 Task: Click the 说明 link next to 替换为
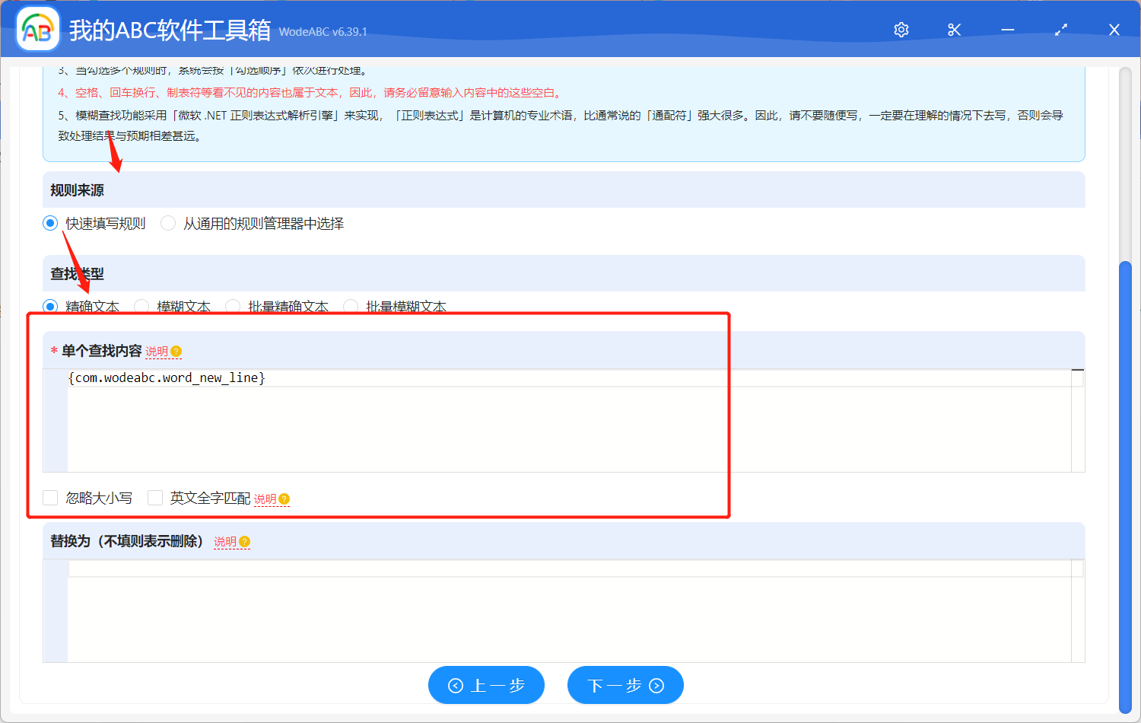226,541
